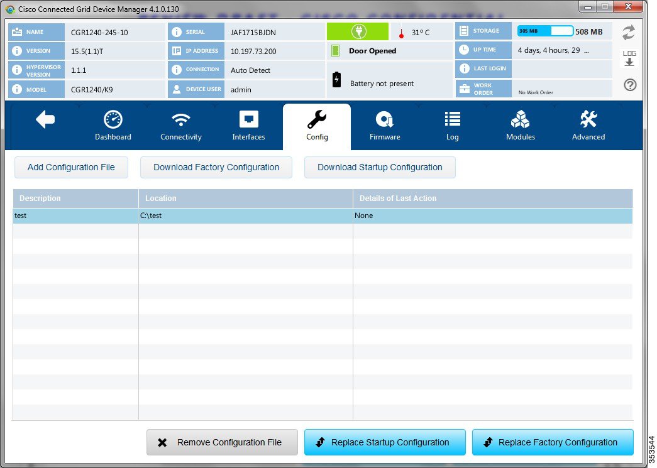Viewport: 657px width, 468px height.
Task: Open the Dashboard tab
Action: point(113,126)
